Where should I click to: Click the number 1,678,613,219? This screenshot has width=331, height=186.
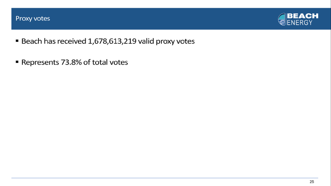click(112, 41)
